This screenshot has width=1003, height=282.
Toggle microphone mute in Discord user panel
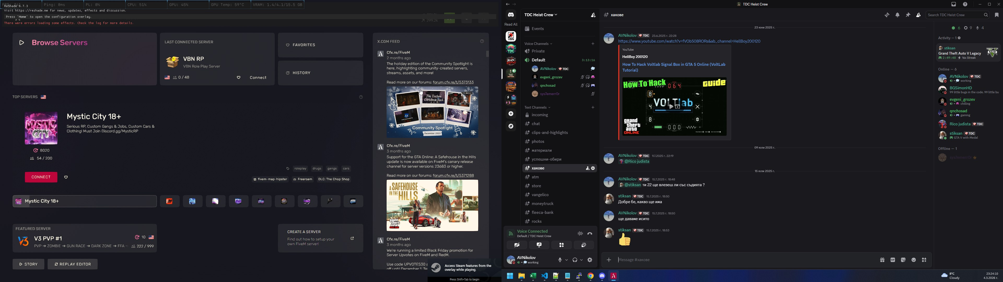tap(560, 260)
